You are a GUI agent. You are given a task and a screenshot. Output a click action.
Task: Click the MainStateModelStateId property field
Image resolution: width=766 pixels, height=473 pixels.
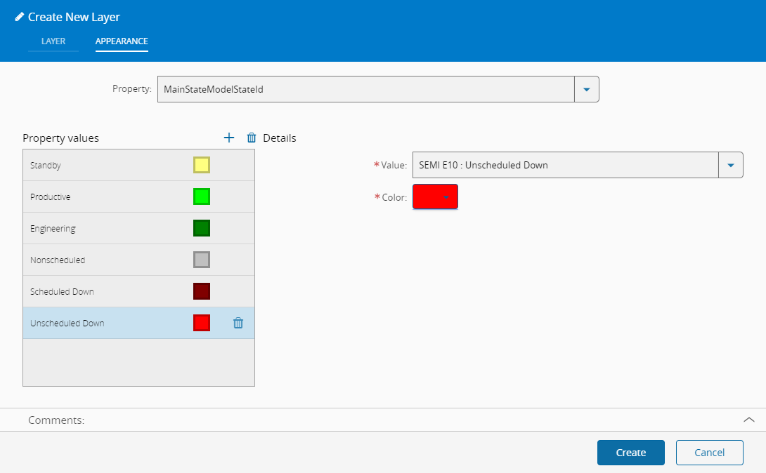(x=366, y=89)
